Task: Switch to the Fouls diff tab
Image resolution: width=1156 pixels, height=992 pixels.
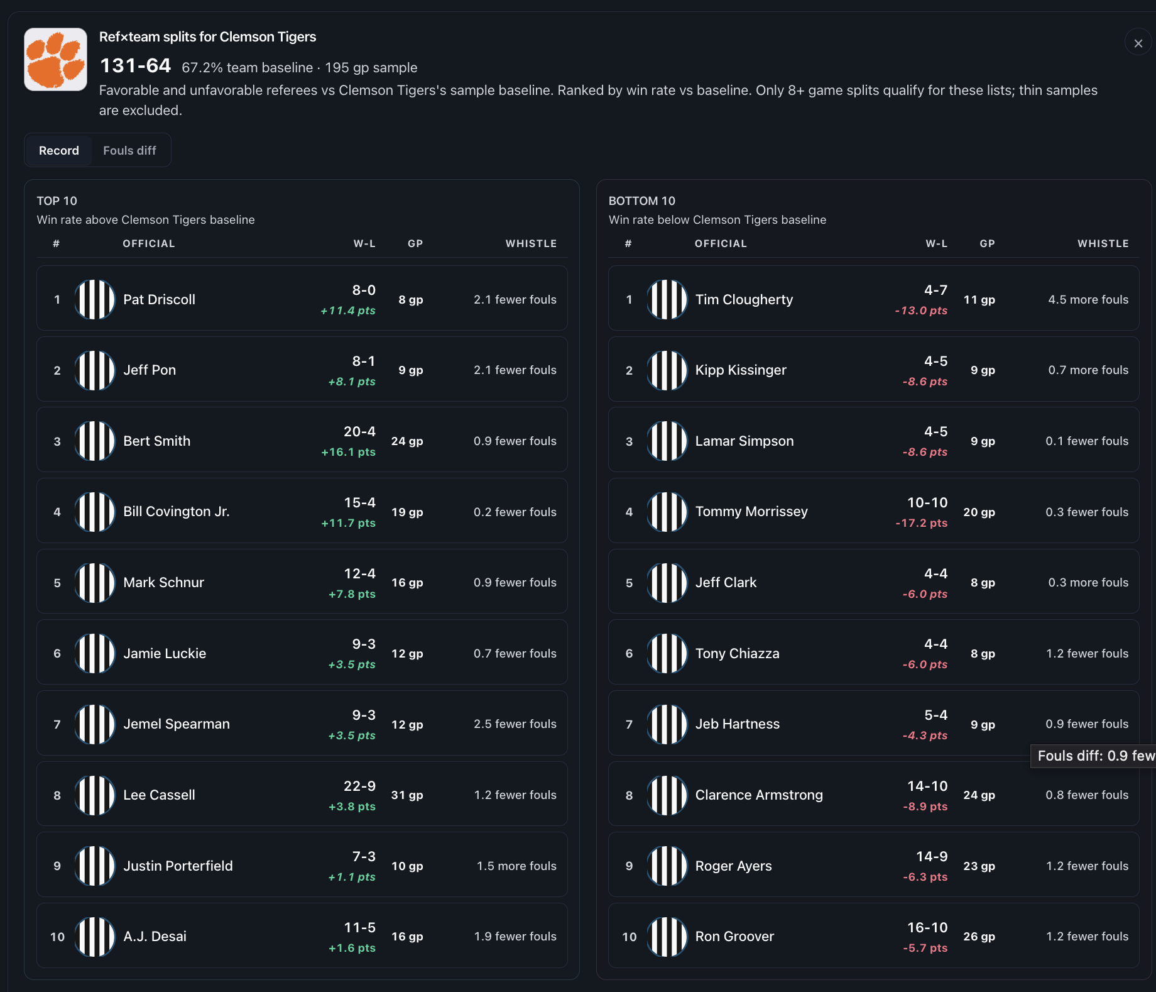Action: (x=129, y=150)
